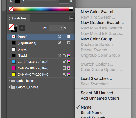The height and width of the screenshot is (118, 136).
Task: Click the CMYK icon on the Black row
Action: tap(69, 56)
